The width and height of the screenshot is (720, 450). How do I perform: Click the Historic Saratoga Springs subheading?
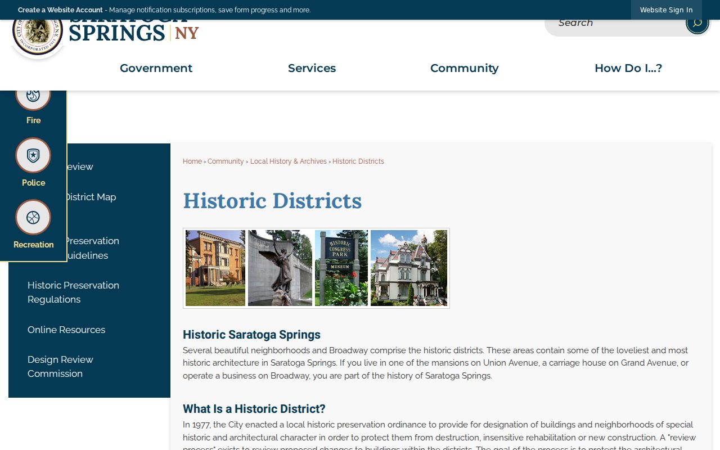click(x=251, y=335)
